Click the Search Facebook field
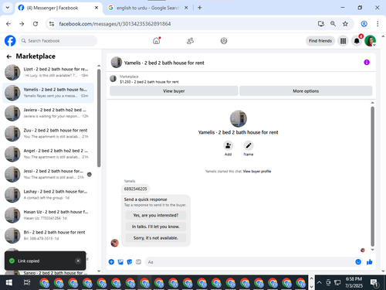This screenshot has width=386, height=290. click(x=58, y=41)
